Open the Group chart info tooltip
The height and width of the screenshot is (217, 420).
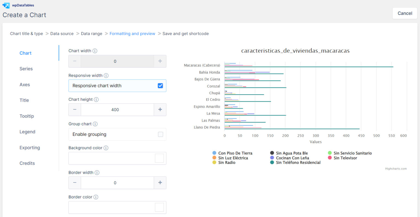click(95, 124)
